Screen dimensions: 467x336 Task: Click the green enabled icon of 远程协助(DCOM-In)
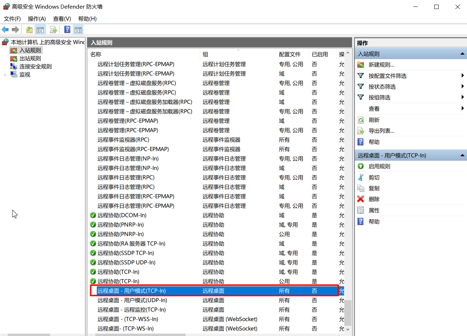tap(93, 215)
